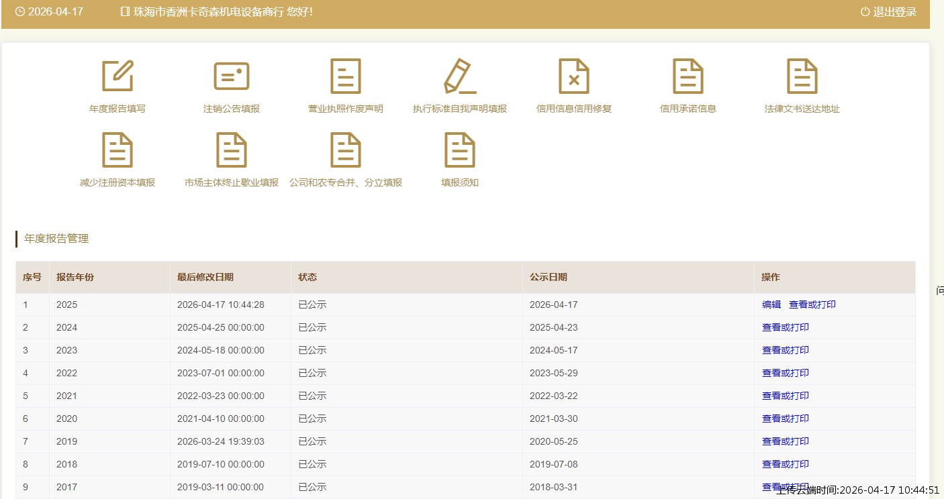
Task: Log out via 退出登录
Action: point(888,12)
